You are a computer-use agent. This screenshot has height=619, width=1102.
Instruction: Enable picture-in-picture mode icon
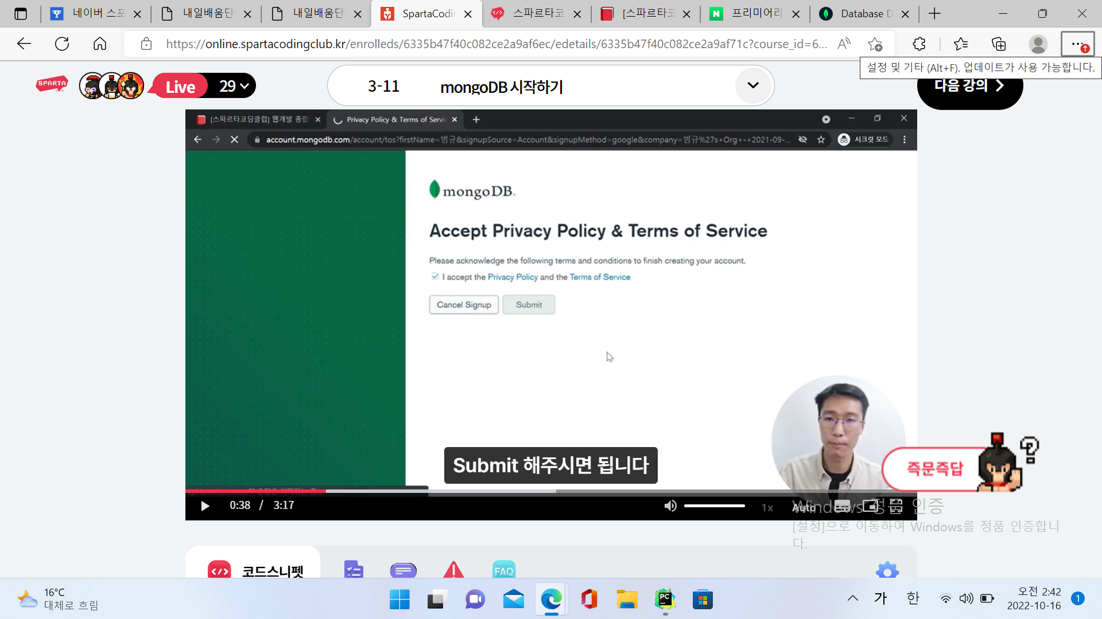(870, 506)
